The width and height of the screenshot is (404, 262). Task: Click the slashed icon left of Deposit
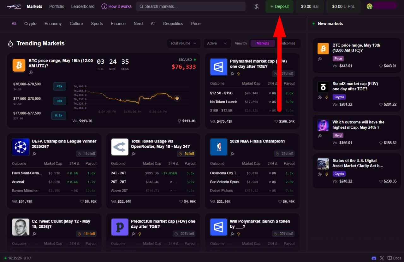pos(257,6)
